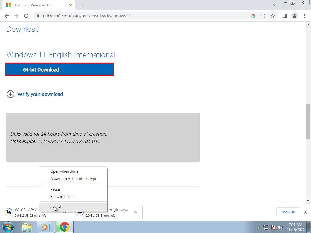Expand Verify your download plus icon
The width and height of the screenshot is (311, 233).
click(10, 94)
